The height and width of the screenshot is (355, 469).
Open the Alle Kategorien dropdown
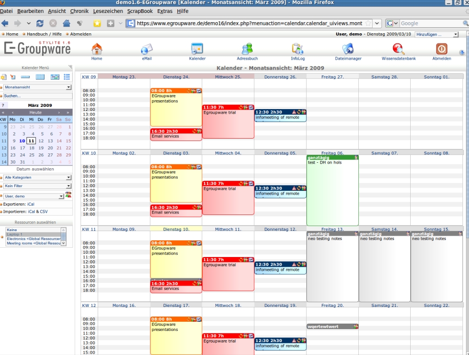[38, 177]
